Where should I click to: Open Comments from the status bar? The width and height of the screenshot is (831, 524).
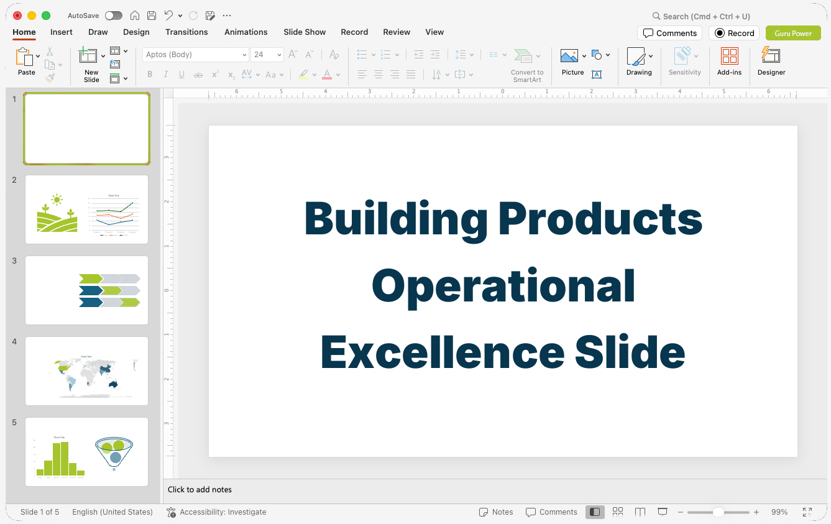[x=551, y=512]
